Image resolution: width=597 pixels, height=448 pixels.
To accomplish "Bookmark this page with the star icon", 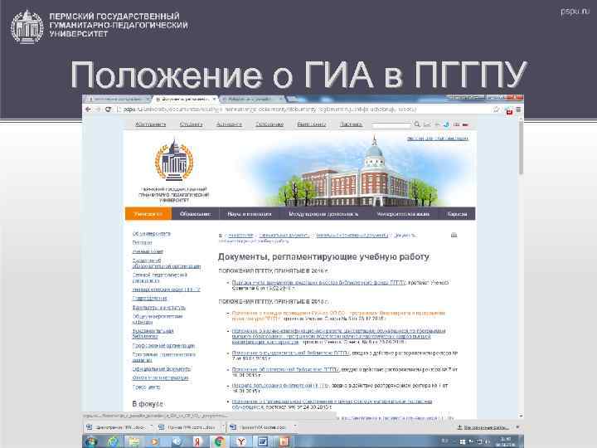I will (x=497, y=110).
